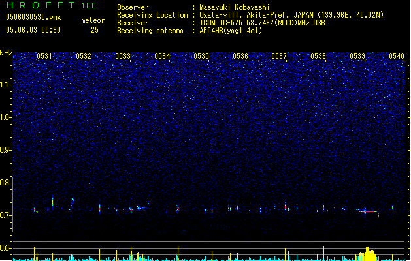Click the 0538 time marker

tap(318, 56)
